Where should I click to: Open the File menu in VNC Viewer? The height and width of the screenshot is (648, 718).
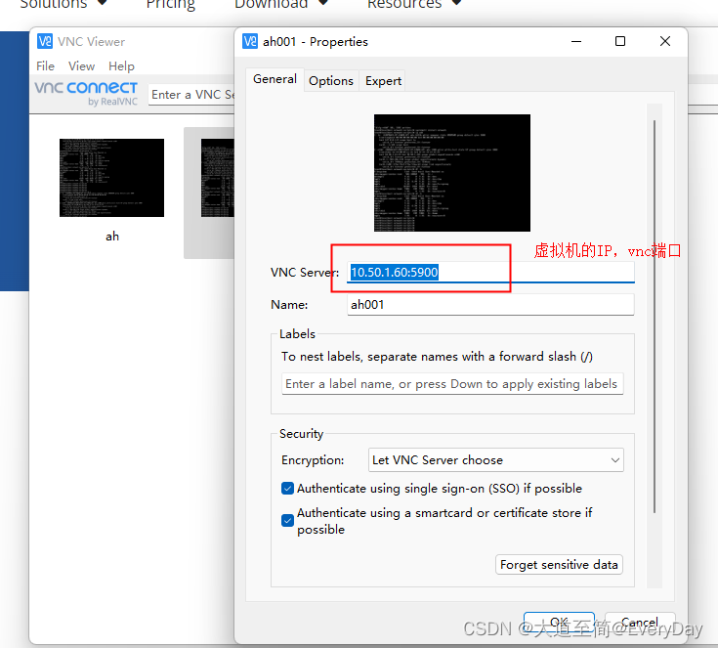click(45, 66)
